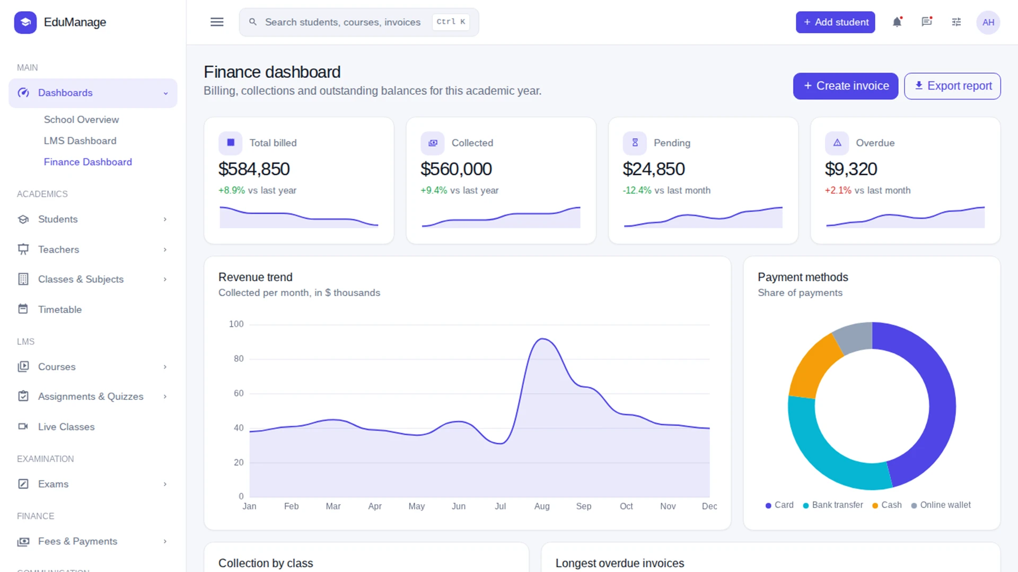Click the Export report button

[x=952, y=86]
